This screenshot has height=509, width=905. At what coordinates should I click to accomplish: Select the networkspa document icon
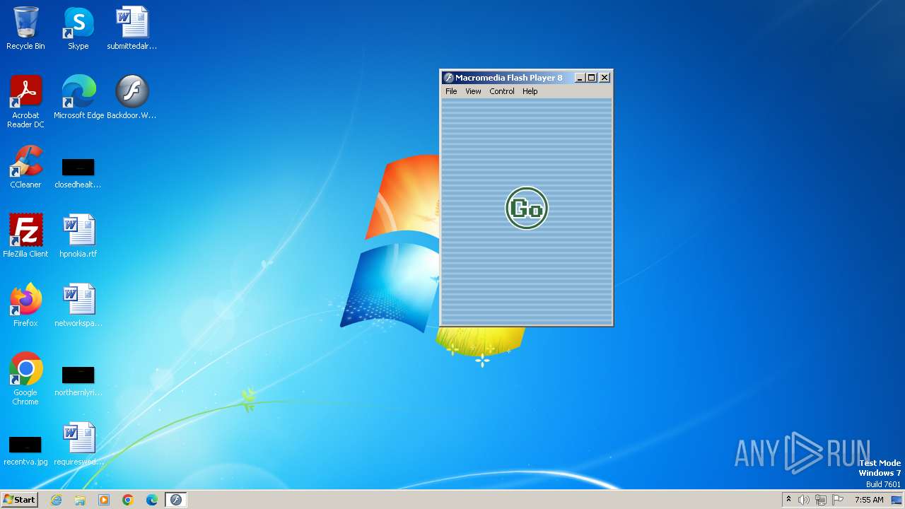(x=78, y=305)
